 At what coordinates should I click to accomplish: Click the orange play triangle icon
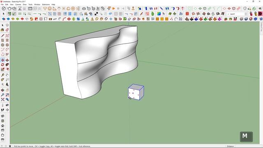113,8
